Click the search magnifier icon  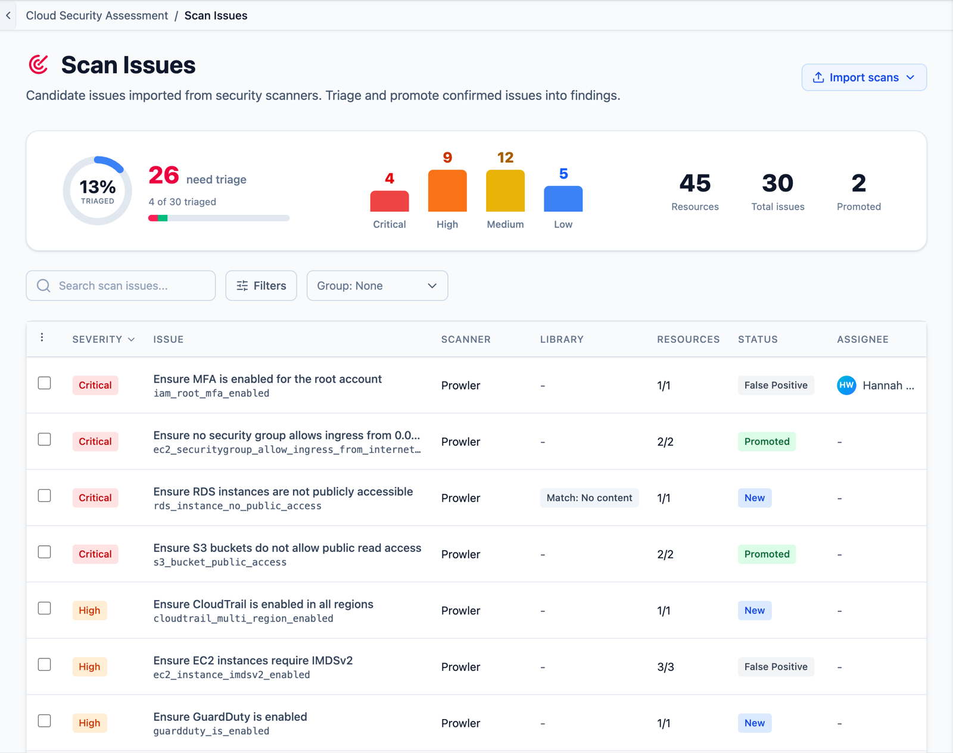[x=43, y=286]
